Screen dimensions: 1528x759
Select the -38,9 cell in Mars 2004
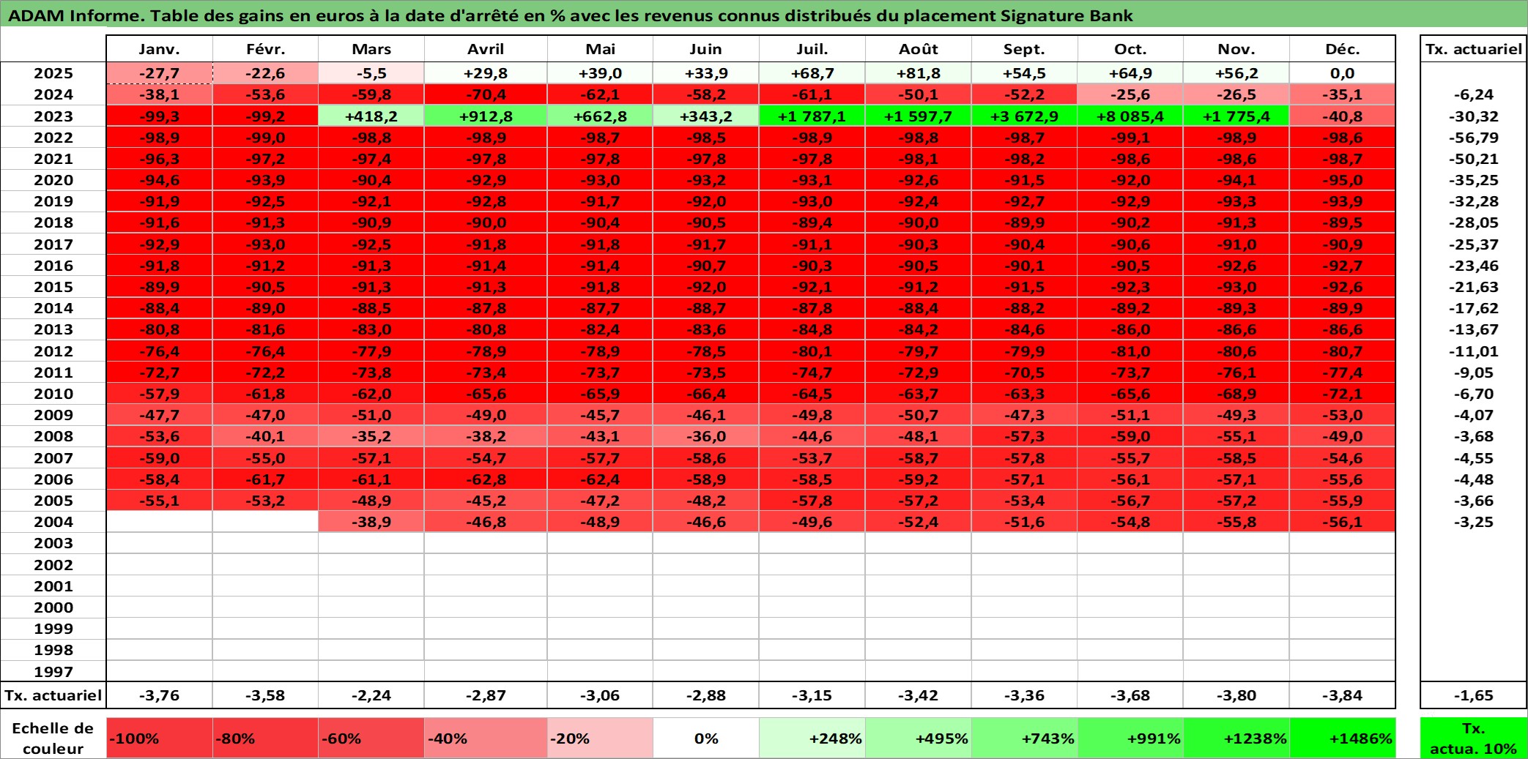371,522
